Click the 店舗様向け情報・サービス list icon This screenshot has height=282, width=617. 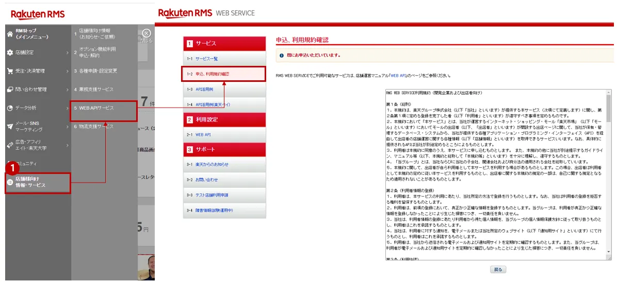click(x=10, y=182)
